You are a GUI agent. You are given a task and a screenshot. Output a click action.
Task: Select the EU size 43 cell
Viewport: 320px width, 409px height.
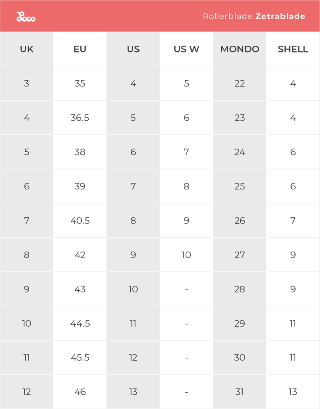[80, 289]
